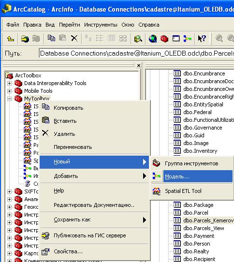Image resolution: width=234 pixels, height=262 pixels.
Task: Click the Delete X toolbar icon
Action: pyautogui.click(x=74, y=38)
